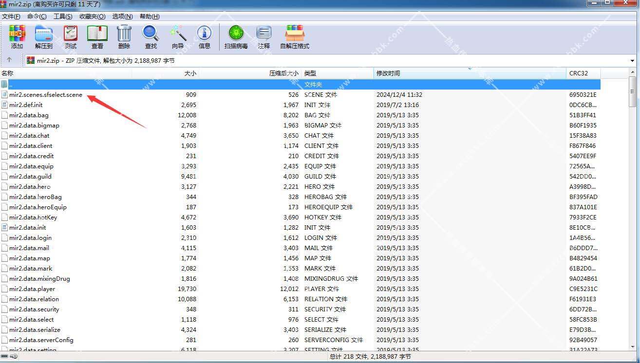640x363 pixels.
Task: Select mir2.def.init file
Action: 26,105
